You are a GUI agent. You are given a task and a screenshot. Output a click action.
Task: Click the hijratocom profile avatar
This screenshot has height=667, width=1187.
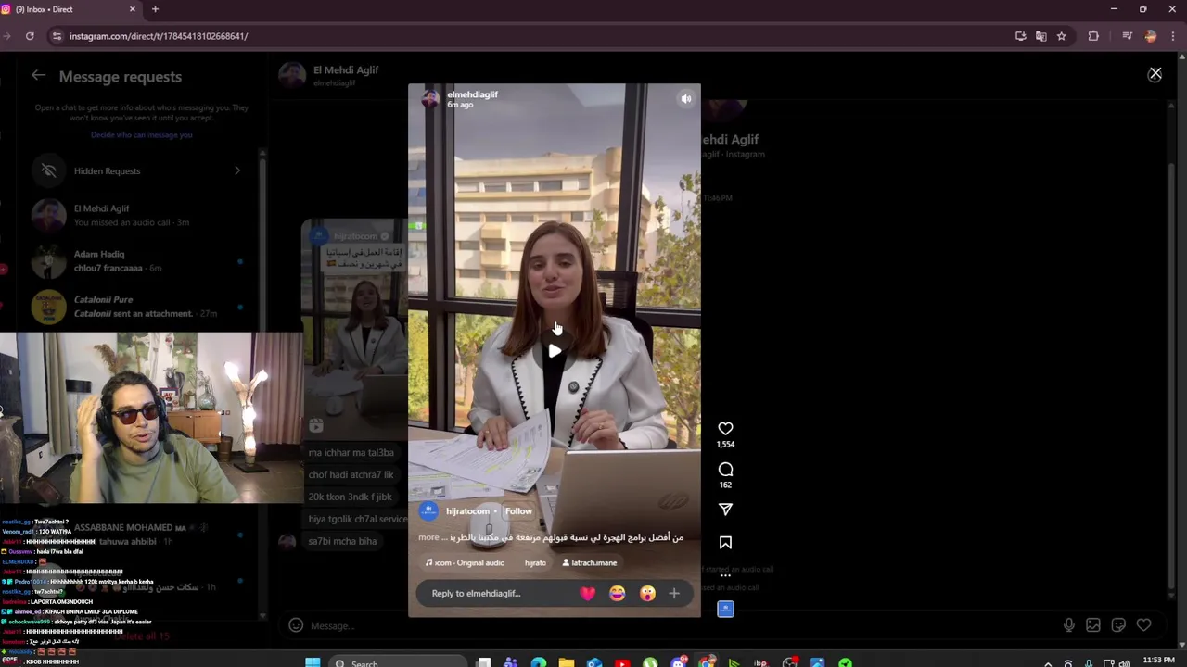click(428, 511)
